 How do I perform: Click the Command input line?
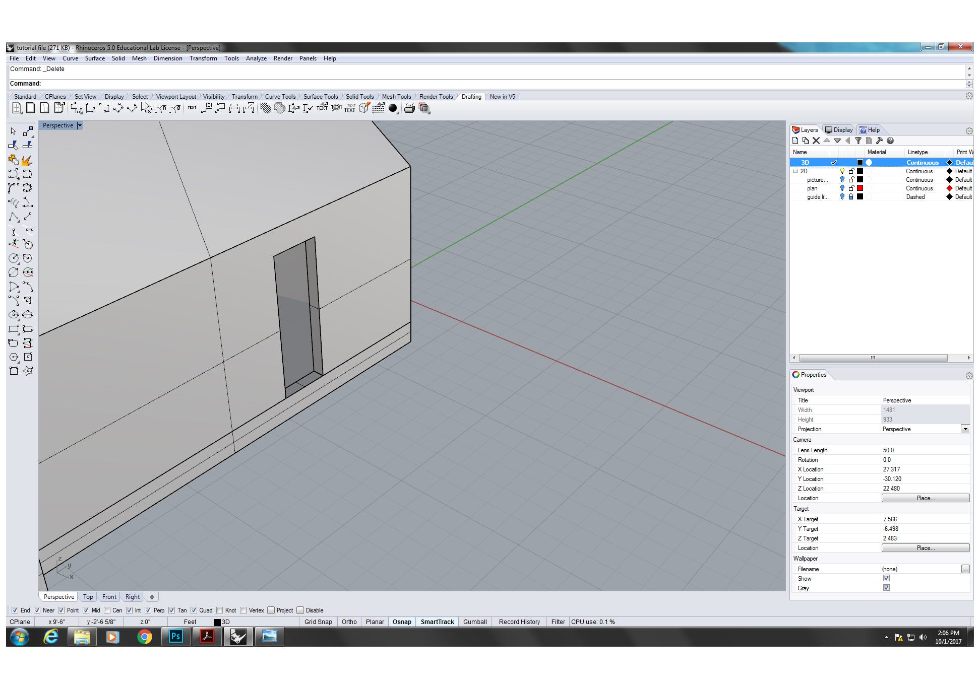(486, 84)
